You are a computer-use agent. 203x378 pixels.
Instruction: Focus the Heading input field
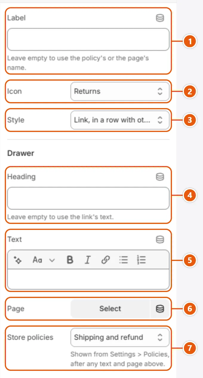[x=88, y=198]
